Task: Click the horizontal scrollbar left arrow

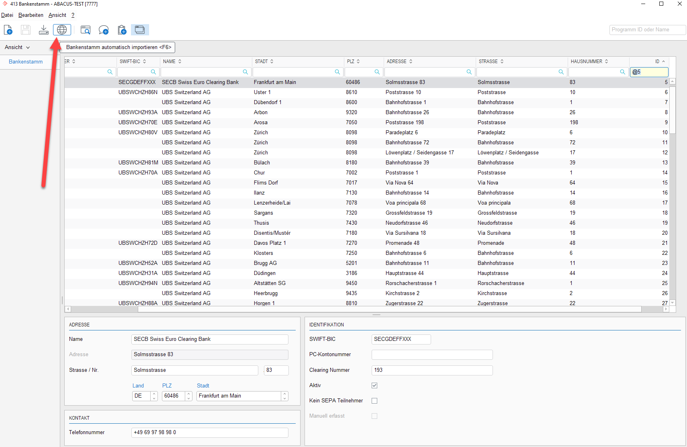Action: 68,309
